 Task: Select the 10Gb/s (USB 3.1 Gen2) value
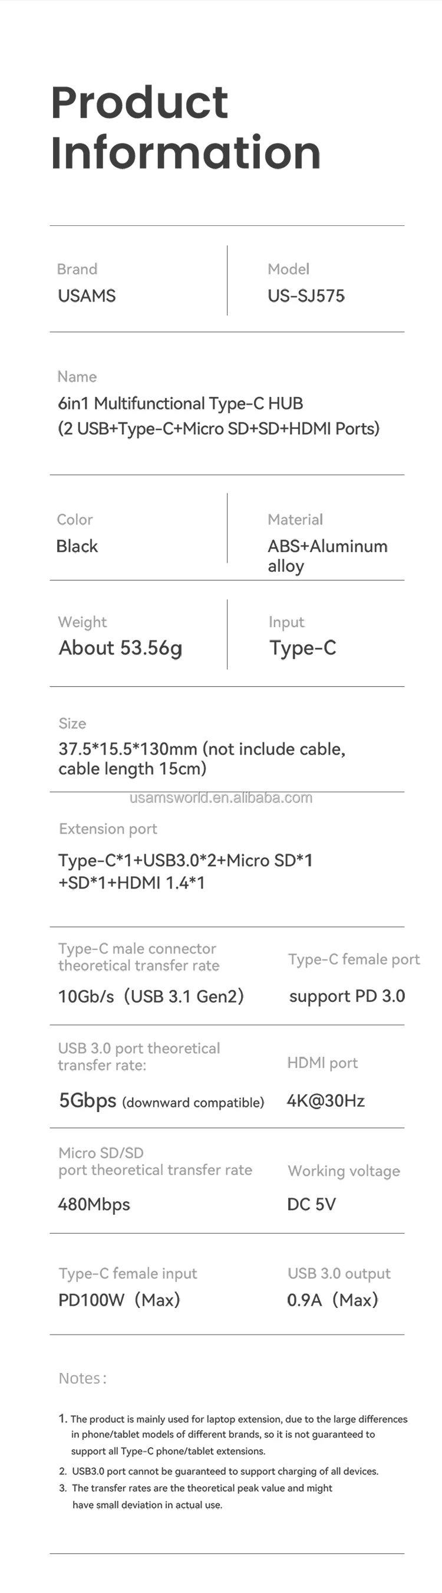pyautogui.click(x=151, y=997)
